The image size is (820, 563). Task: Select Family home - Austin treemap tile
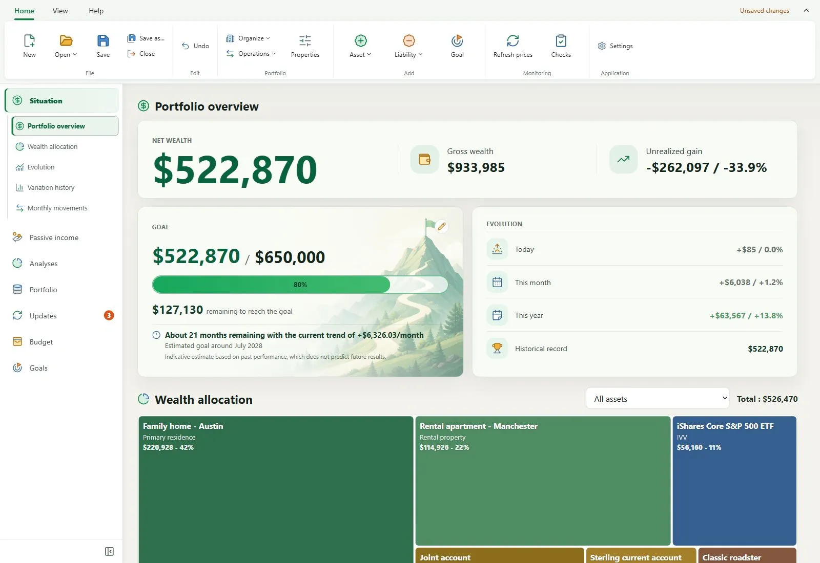276,489
